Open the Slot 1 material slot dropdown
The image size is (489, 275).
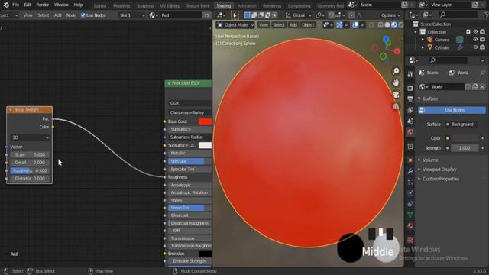tap(131, 15)
